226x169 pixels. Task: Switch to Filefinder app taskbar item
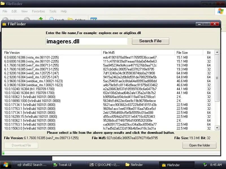coord(176,165)
